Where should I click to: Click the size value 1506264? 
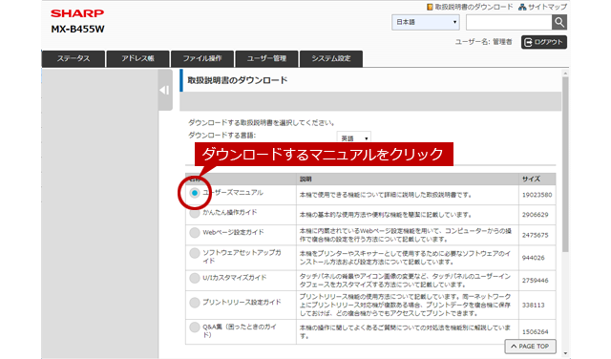coord(535,331)
